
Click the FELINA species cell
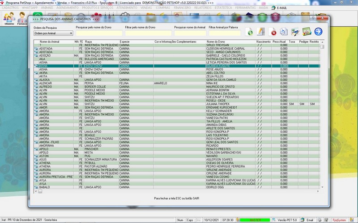pyautogui.click(x=124, y=83)
